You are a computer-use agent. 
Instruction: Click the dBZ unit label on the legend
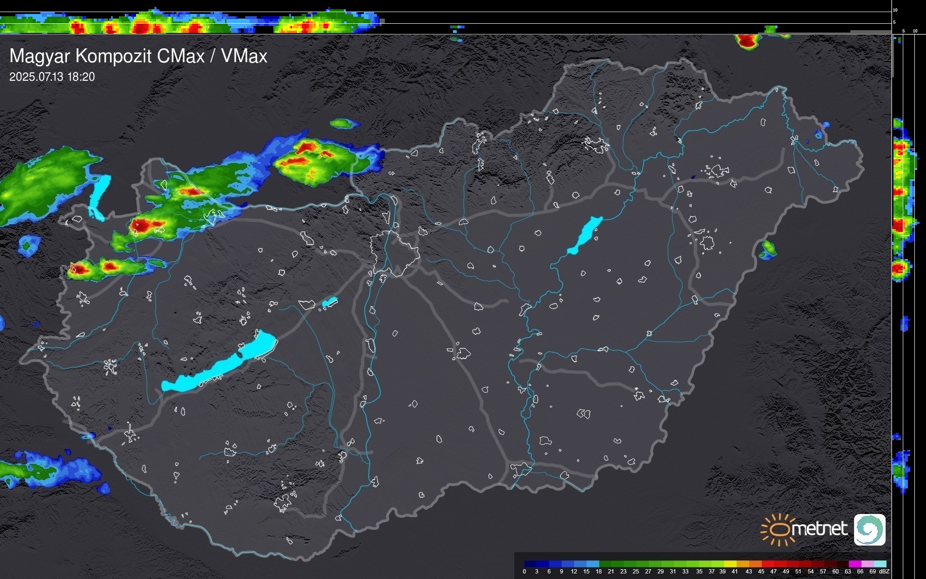(x=884, y=572)
